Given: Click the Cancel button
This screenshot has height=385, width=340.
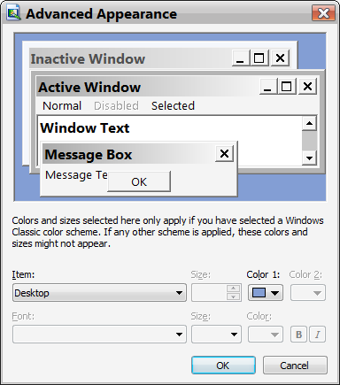Looking at the screenshot, I should coord(295,366).
